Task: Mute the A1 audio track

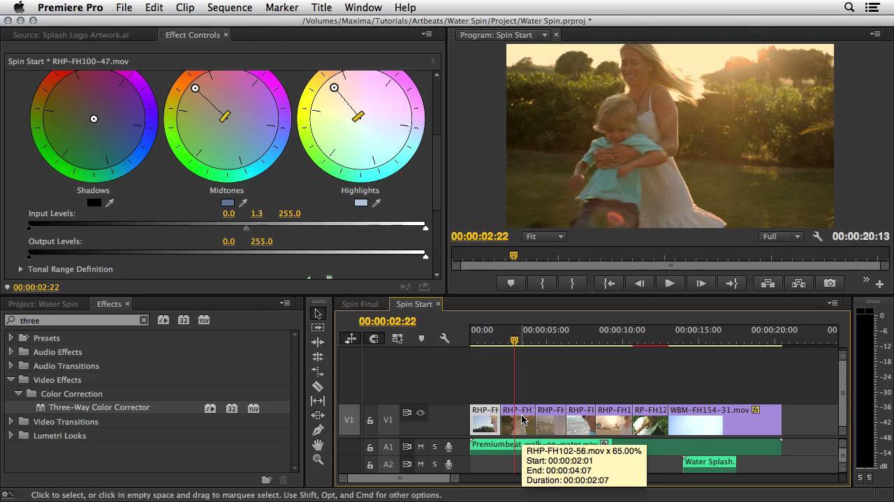Action: (x=420, y=447)
